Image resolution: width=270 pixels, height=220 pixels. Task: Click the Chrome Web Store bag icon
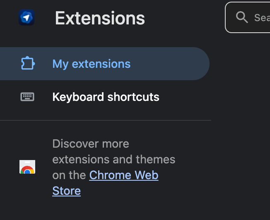coord(27,167)
